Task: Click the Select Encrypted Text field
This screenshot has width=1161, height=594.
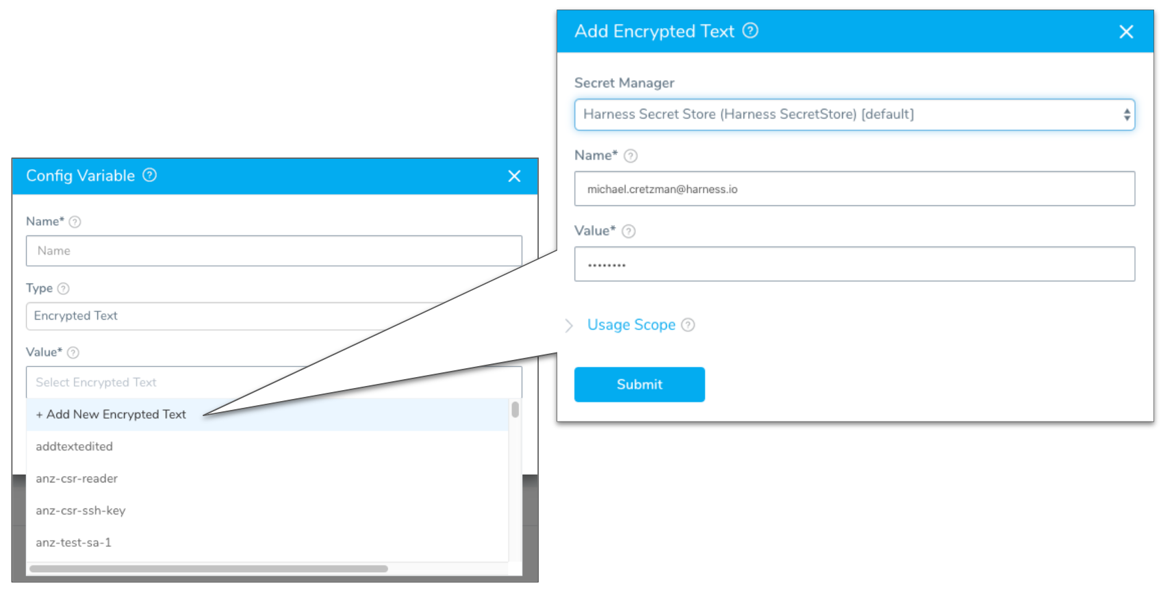Action: pos(274,383)
